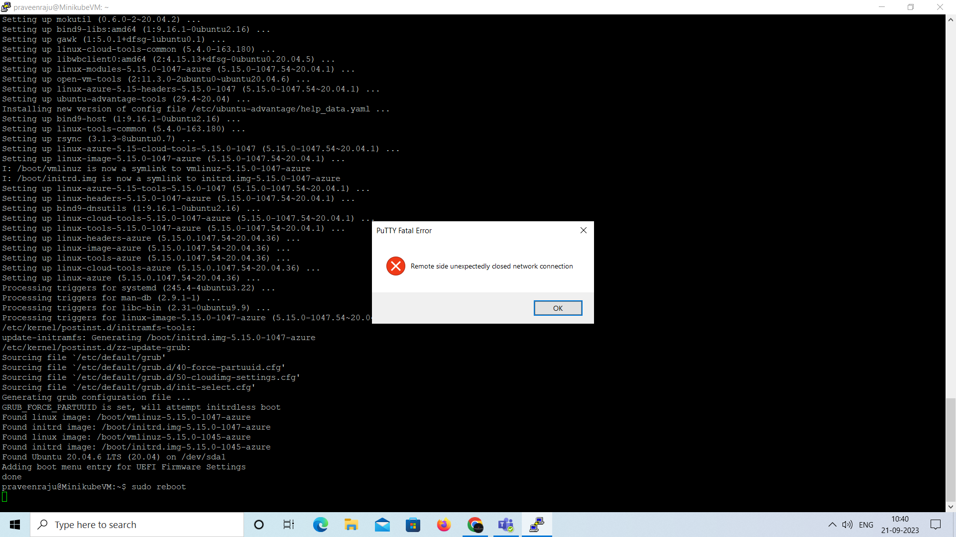Click the 'PuTTY Fatal Error' dialog title
The height and width of the screenshot is (537, 956).
coord(404,231)
